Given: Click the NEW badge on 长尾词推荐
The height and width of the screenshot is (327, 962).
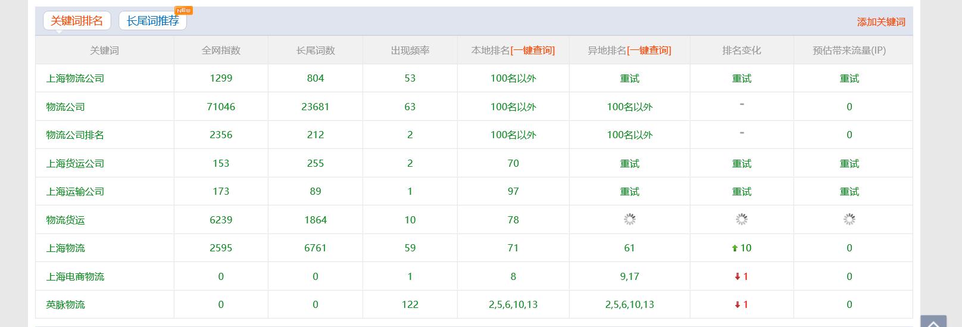Looking at the screenshot, I should click(184, 11).
